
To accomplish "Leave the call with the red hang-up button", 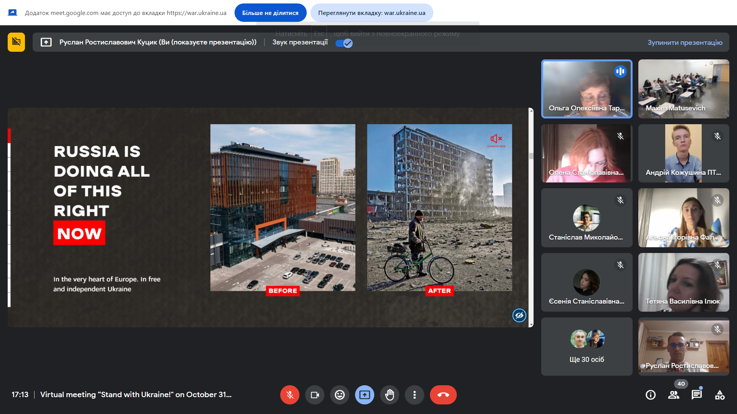I will click(443, 395).
